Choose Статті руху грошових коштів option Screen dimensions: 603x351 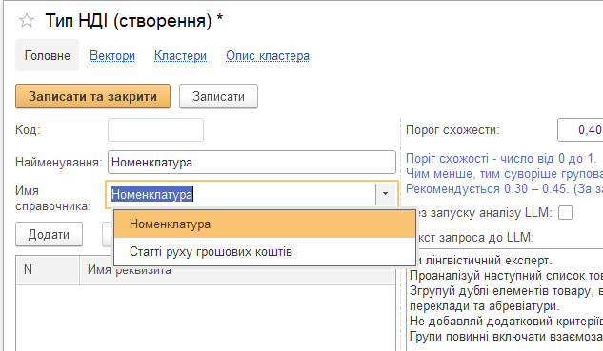(x=265, y=251)
